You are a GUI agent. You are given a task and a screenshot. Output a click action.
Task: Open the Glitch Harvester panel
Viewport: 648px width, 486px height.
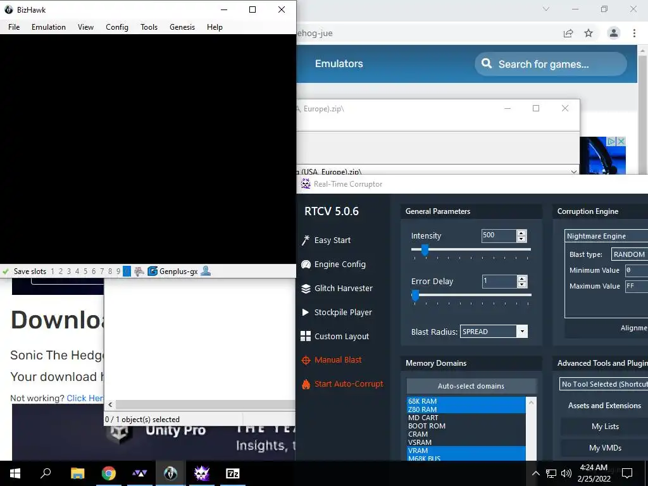click(344, 288)
